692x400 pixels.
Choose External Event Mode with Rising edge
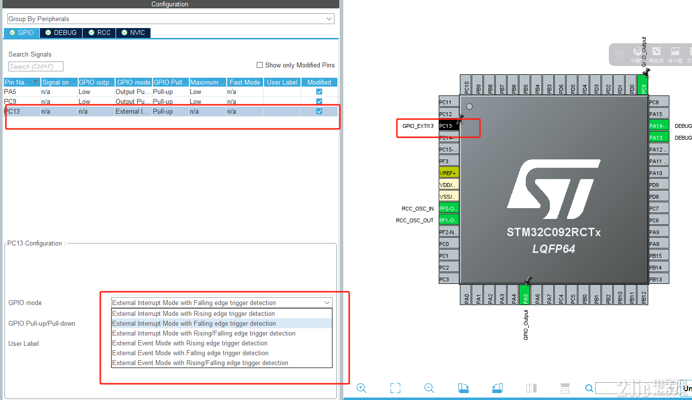[222, 343]
